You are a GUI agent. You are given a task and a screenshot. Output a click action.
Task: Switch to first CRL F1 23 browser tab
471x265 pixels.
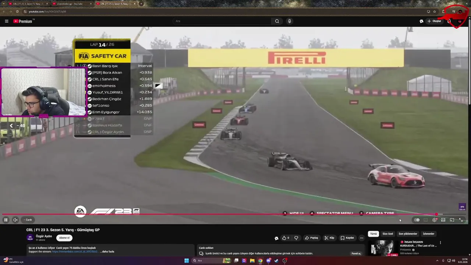[x=28, y=4]
